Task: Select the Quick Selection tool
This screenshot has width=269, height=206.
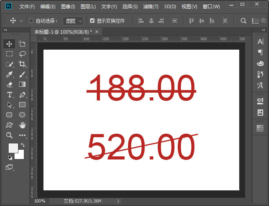Action: (x=9, y=64)
